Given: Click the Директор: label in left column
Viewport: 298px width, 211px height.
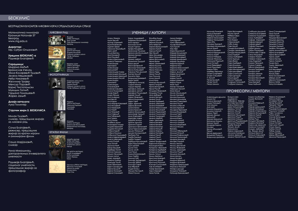Looking at the screenshot, I should (x=15, y=47).
